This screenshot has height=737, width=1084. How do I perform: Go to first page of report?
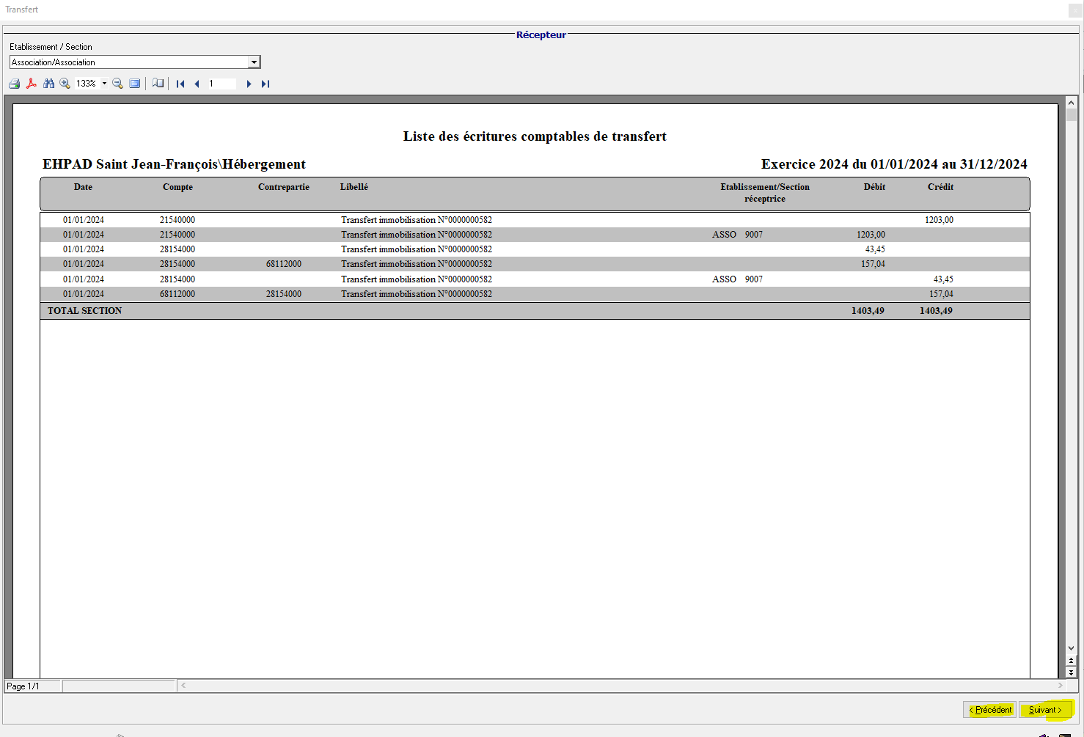[x=180, y=84]
